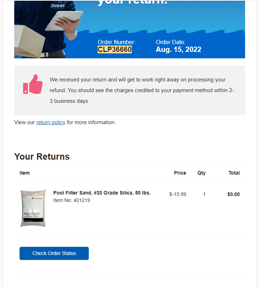The width and height of the screenshot is (260, 287).
Task: Click the Price column header
Action: (180, 173)
